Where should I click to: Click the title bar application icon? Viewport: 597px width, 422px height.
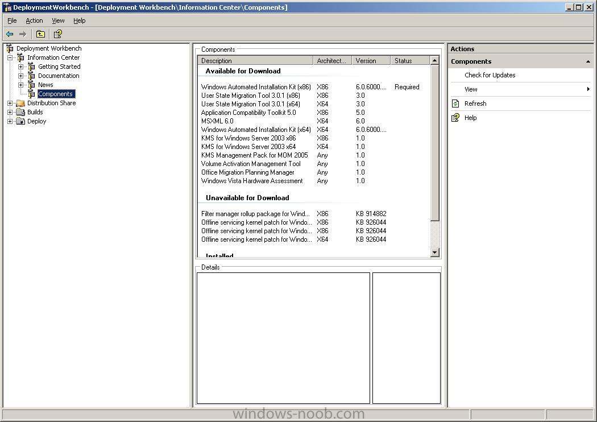tap(7, 7)
